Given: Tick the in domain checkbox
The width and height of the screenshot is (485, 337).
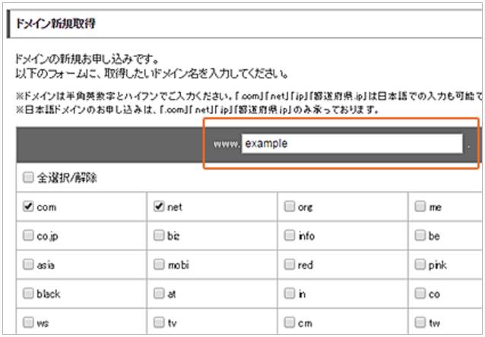Looking at the screenshot, I should [x=290, y=294].
